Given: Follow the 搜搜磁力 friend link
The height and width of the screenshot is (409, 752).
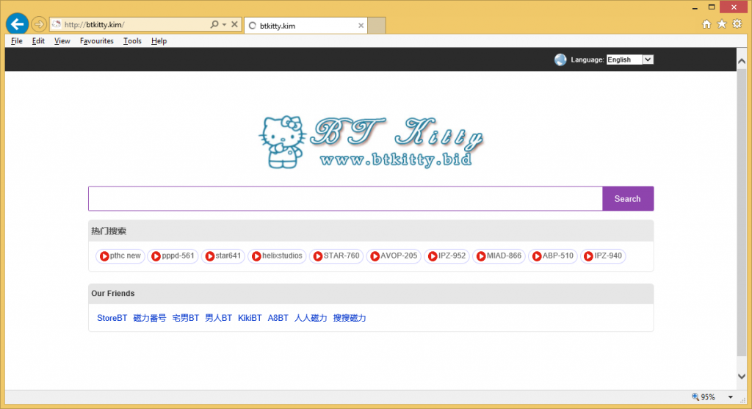Looking at the screenshot, I should 350,318.
